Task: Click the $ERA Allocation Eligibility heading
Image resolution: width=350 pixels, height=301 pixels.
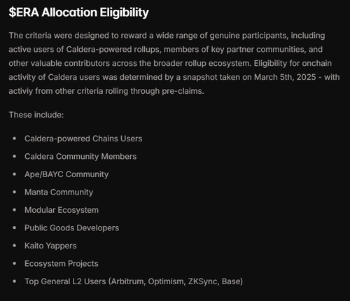Action: tap(78, 13)
